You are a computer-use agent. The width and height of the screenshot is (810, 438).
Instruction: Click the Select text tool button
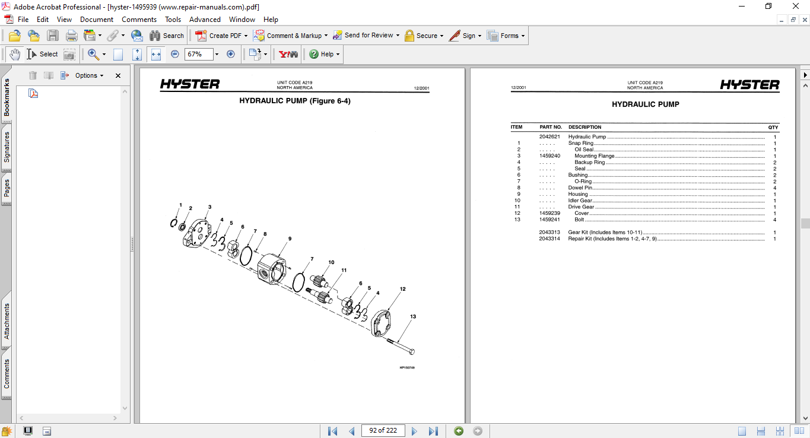point(42,54)
